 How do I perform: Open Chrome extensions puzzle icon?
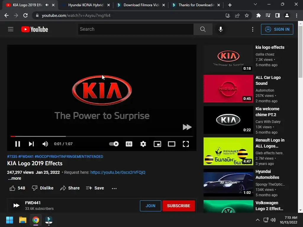point(258,15)
